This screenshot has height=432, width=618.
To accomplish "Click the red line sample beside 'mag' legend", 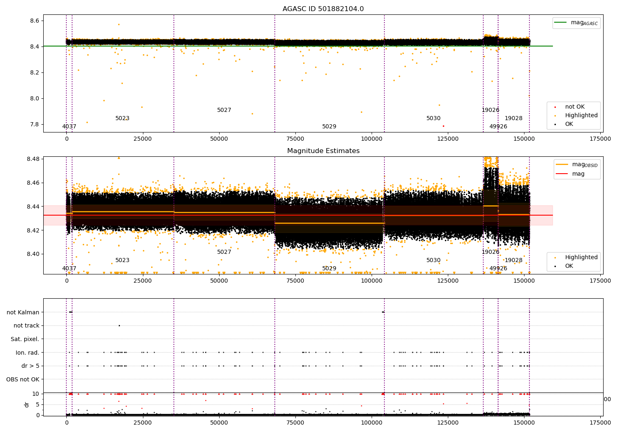I will pos(562,174).
